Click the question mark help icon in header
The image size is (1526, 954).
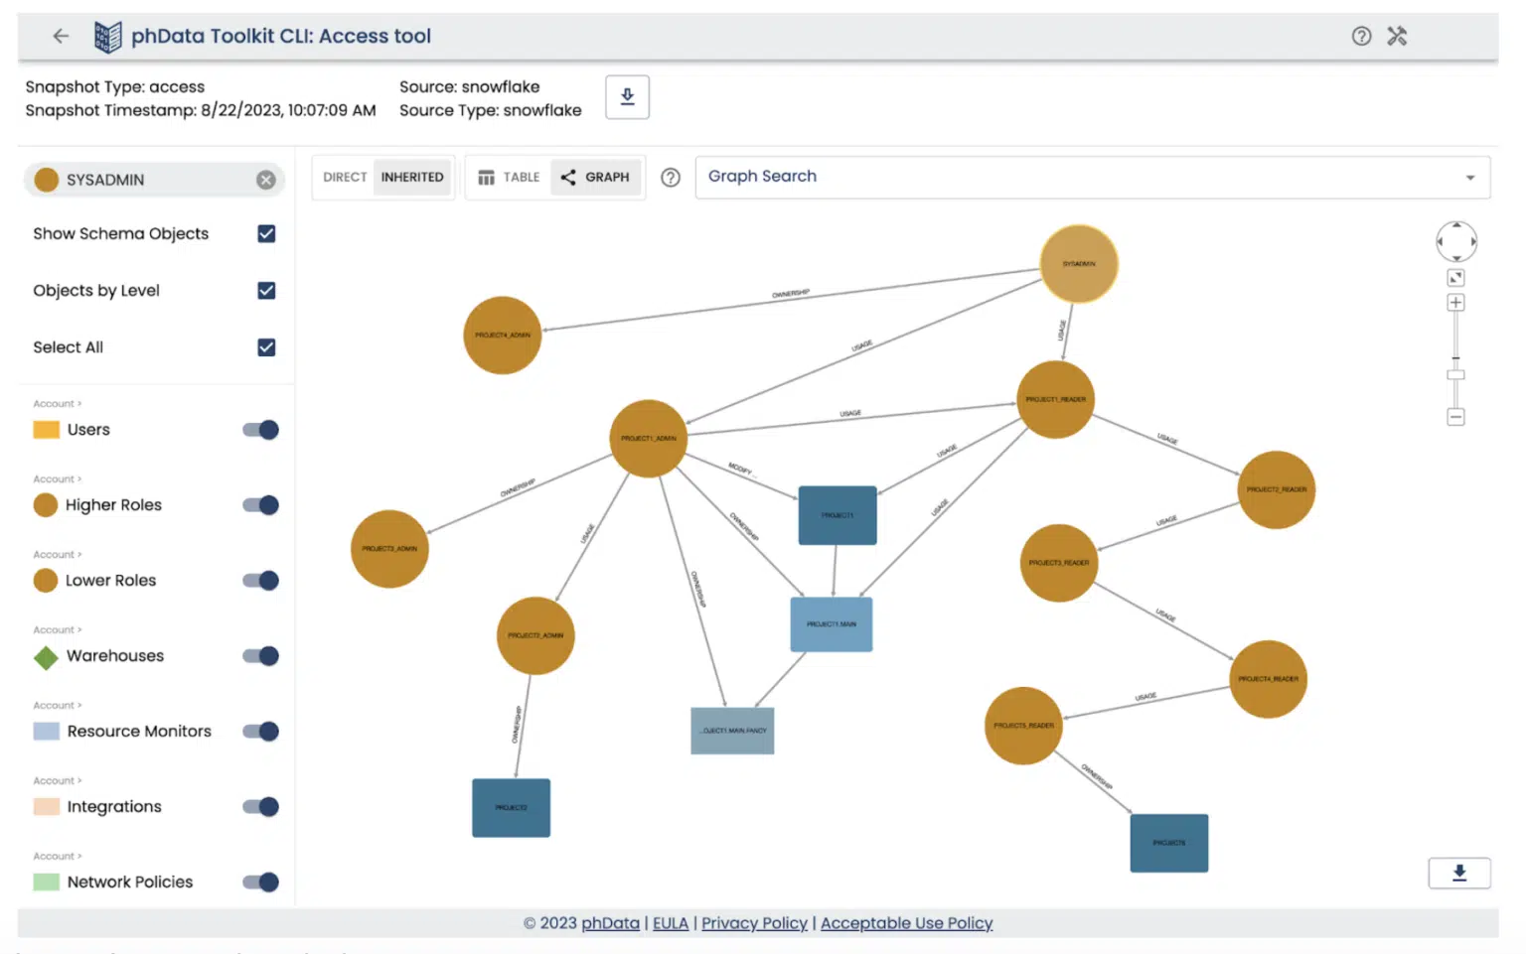[x=1360, y=36]
